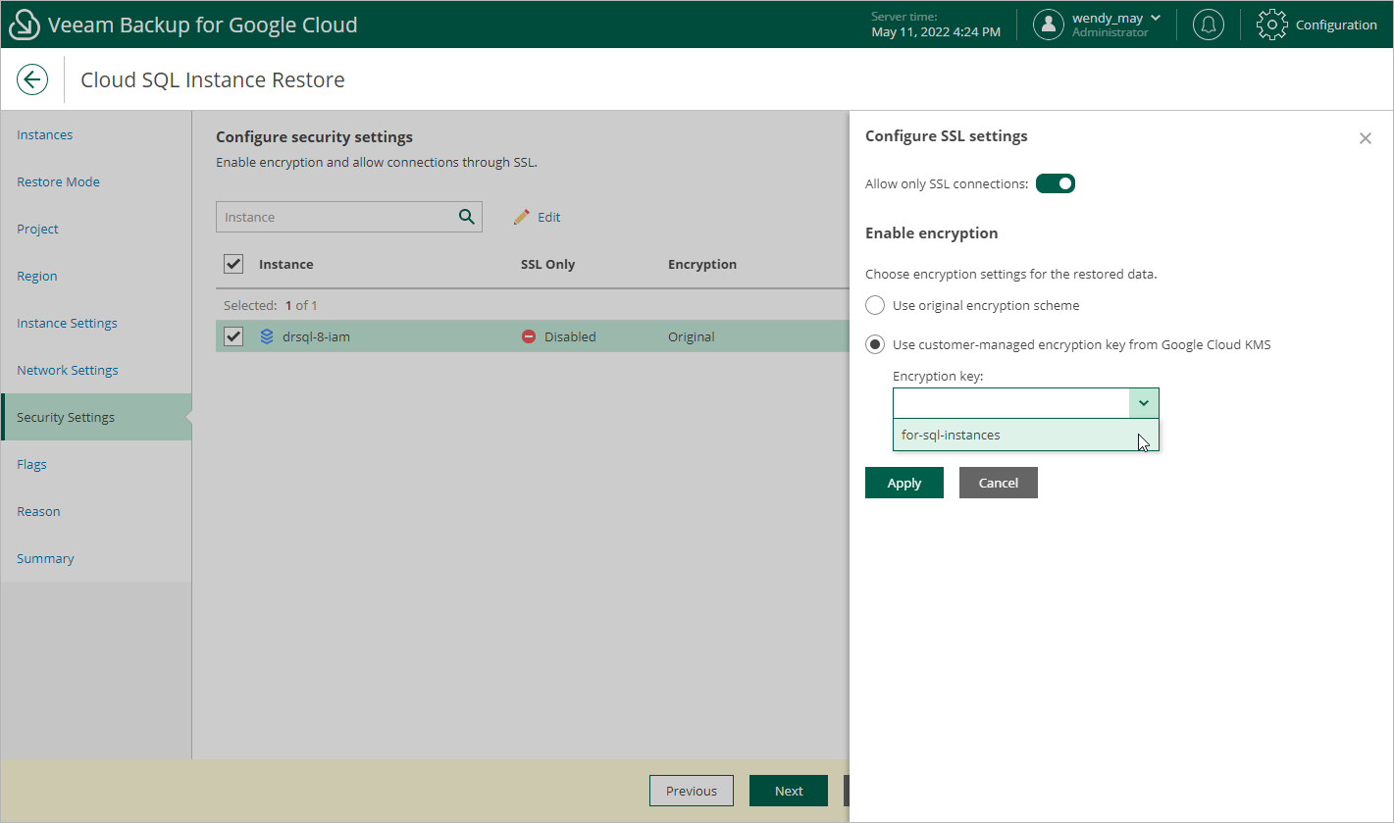Click the Cancel button in SSL panel
Image resolution: width=1394 pixels, height=823 pixels.
point(999,483)
